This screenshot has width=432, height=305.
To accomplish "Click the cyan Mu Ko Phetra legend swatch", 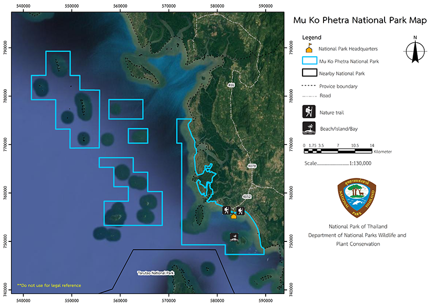I will [309, 62].
